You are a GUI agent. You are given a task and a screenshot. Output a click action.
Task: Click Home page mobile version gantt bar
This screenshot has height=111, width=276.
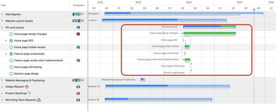point(187,46)
